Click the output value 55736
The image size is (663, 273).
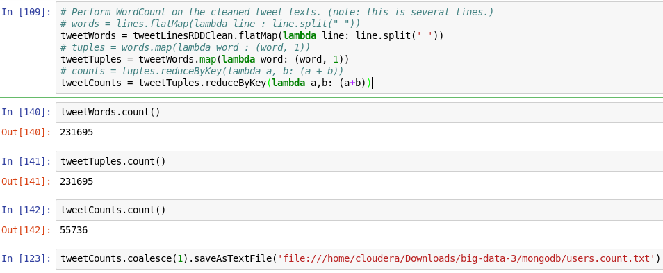point(74,231)
